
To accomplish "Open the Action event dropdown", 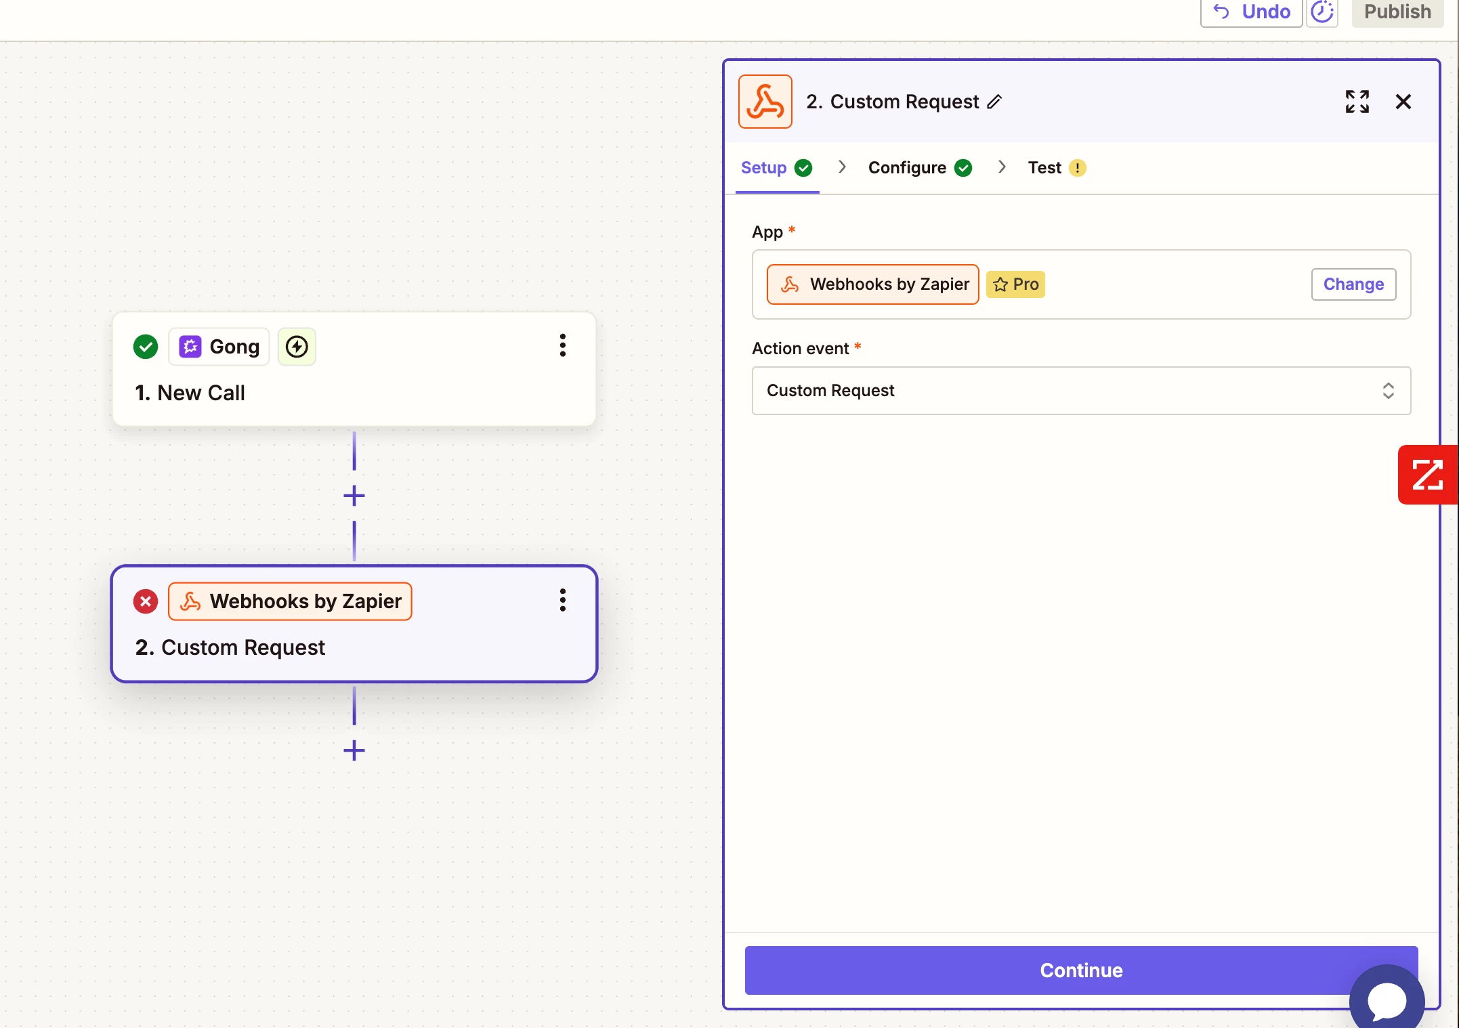I will pyautogui.click(x=1081, y=391).
